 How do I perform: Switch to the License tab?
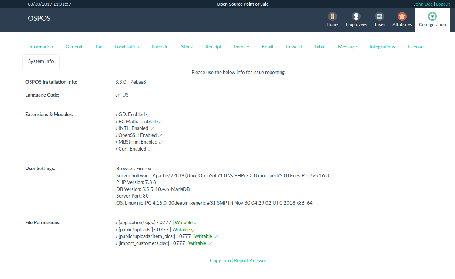415,47
